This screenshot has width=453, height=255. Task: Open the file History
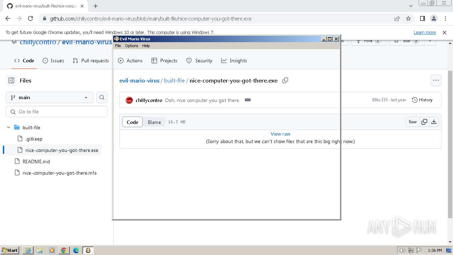click(422, 100)
